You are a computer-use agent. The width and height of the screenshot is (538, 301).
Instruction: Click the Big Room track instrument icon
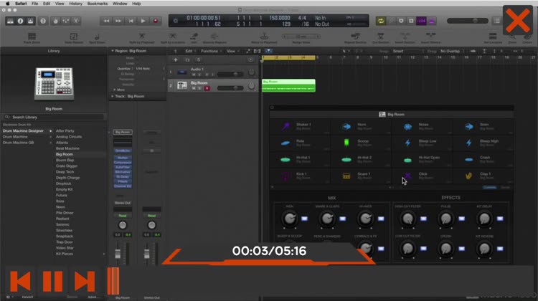[182, 85]
